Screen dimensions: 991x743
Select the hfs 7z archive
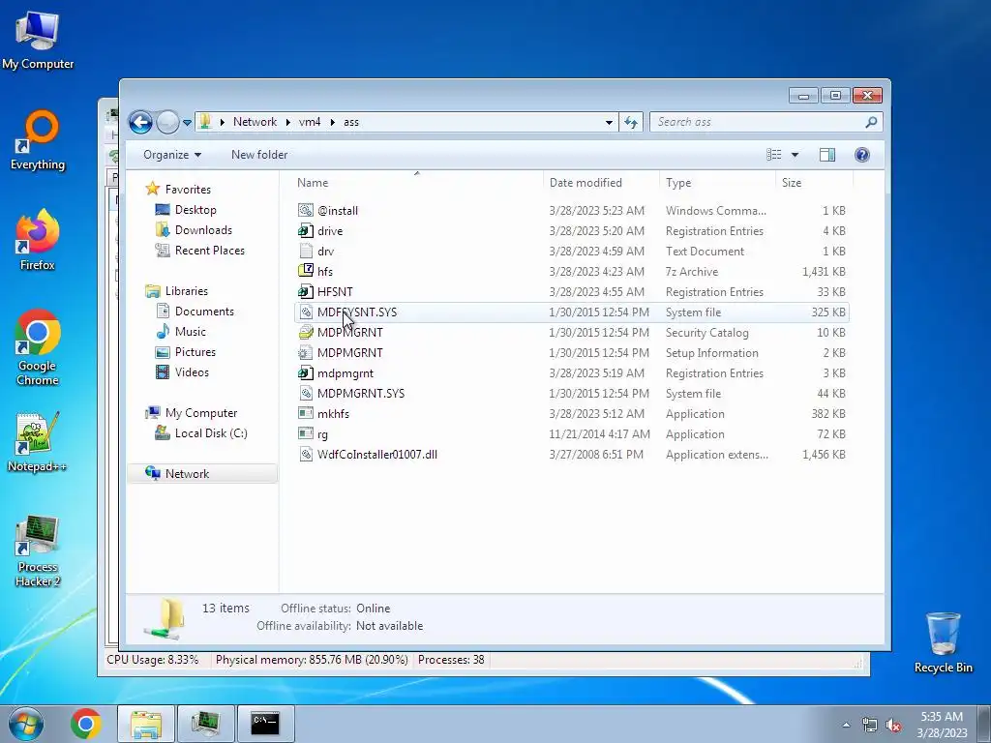(571, 272)
